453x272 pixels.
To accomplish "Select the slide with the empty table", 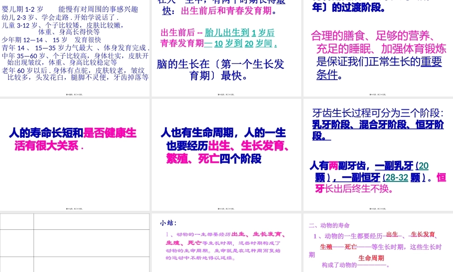I will coord(75,243).
